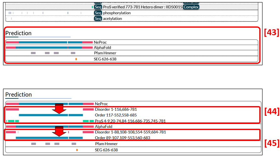Click the ProS 4-9,20-74 region label
The image size is (280, 158).
point(130,121)
